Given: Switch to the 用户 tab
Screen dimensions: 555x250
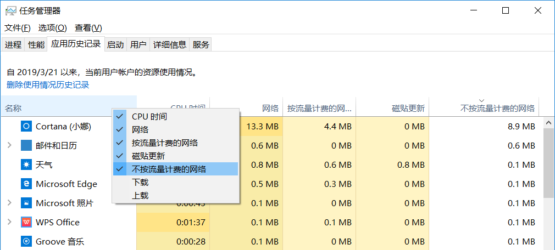Looking at the screenshot, I should (138, 44).
